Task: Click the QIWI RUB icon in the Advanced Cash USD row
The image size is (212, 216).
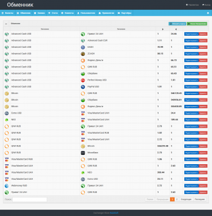Action: click(83, 67)
